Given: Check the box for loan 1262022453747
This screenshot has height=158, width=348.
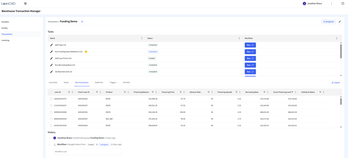Looking at the screenshot, I should tap(51, 99).
